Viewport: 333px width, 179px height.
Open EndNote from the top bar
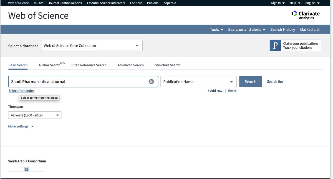click(136, 3)
